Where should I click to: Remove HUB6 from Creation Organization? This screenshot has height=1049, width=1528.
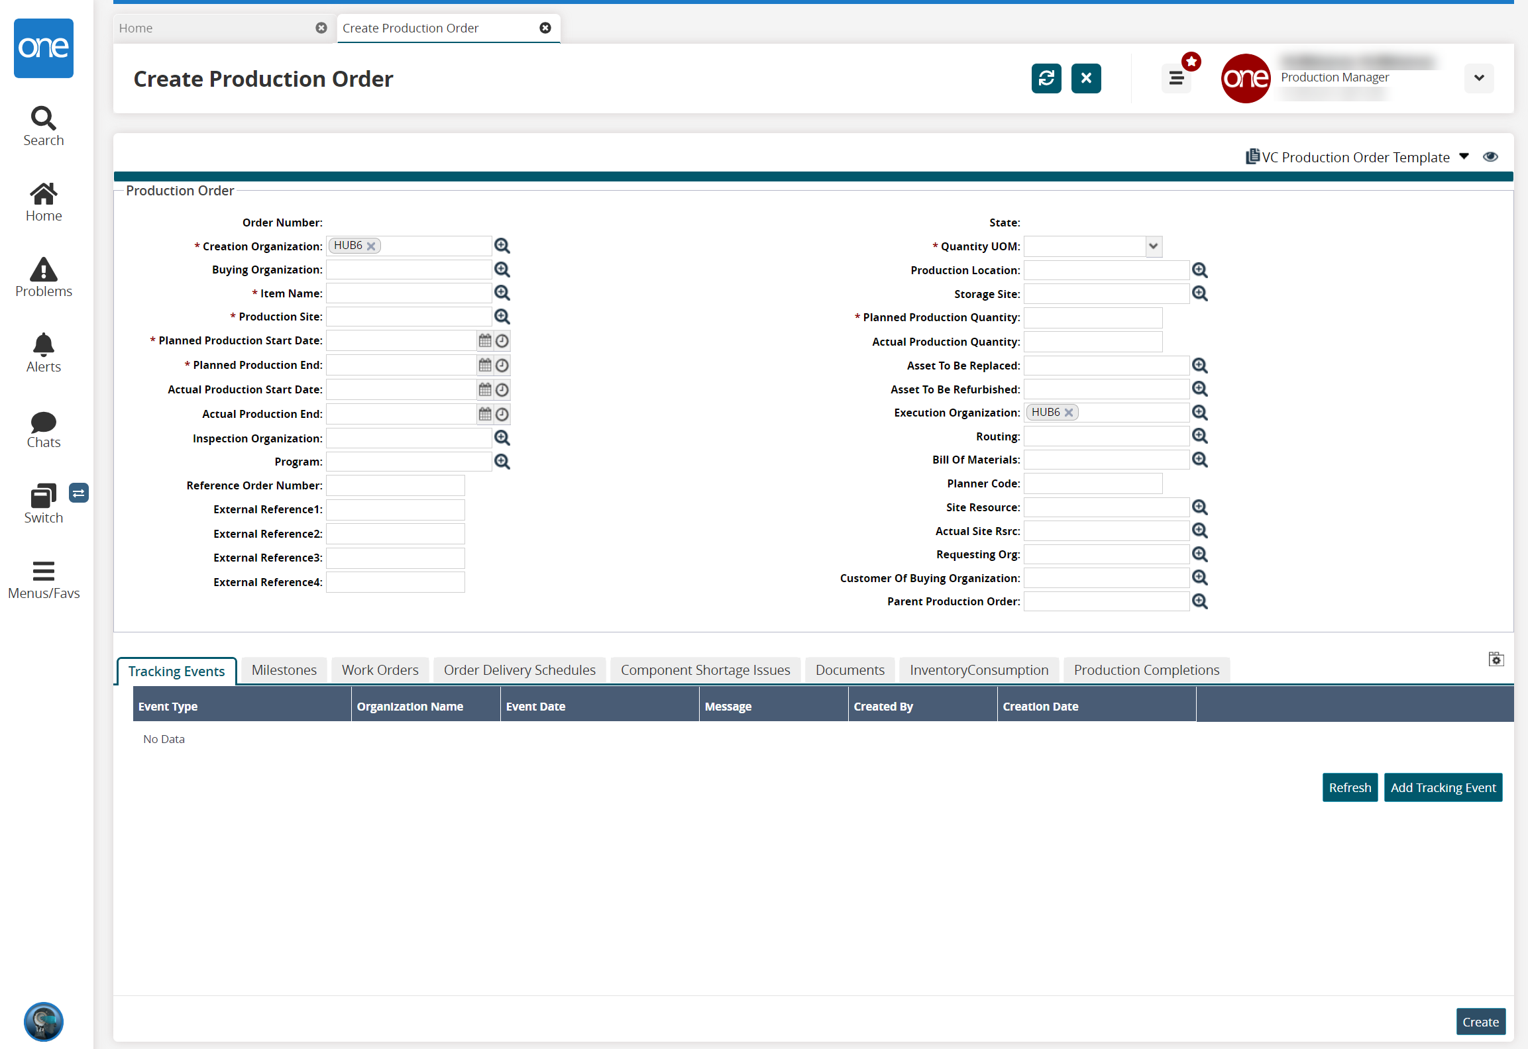371,246
